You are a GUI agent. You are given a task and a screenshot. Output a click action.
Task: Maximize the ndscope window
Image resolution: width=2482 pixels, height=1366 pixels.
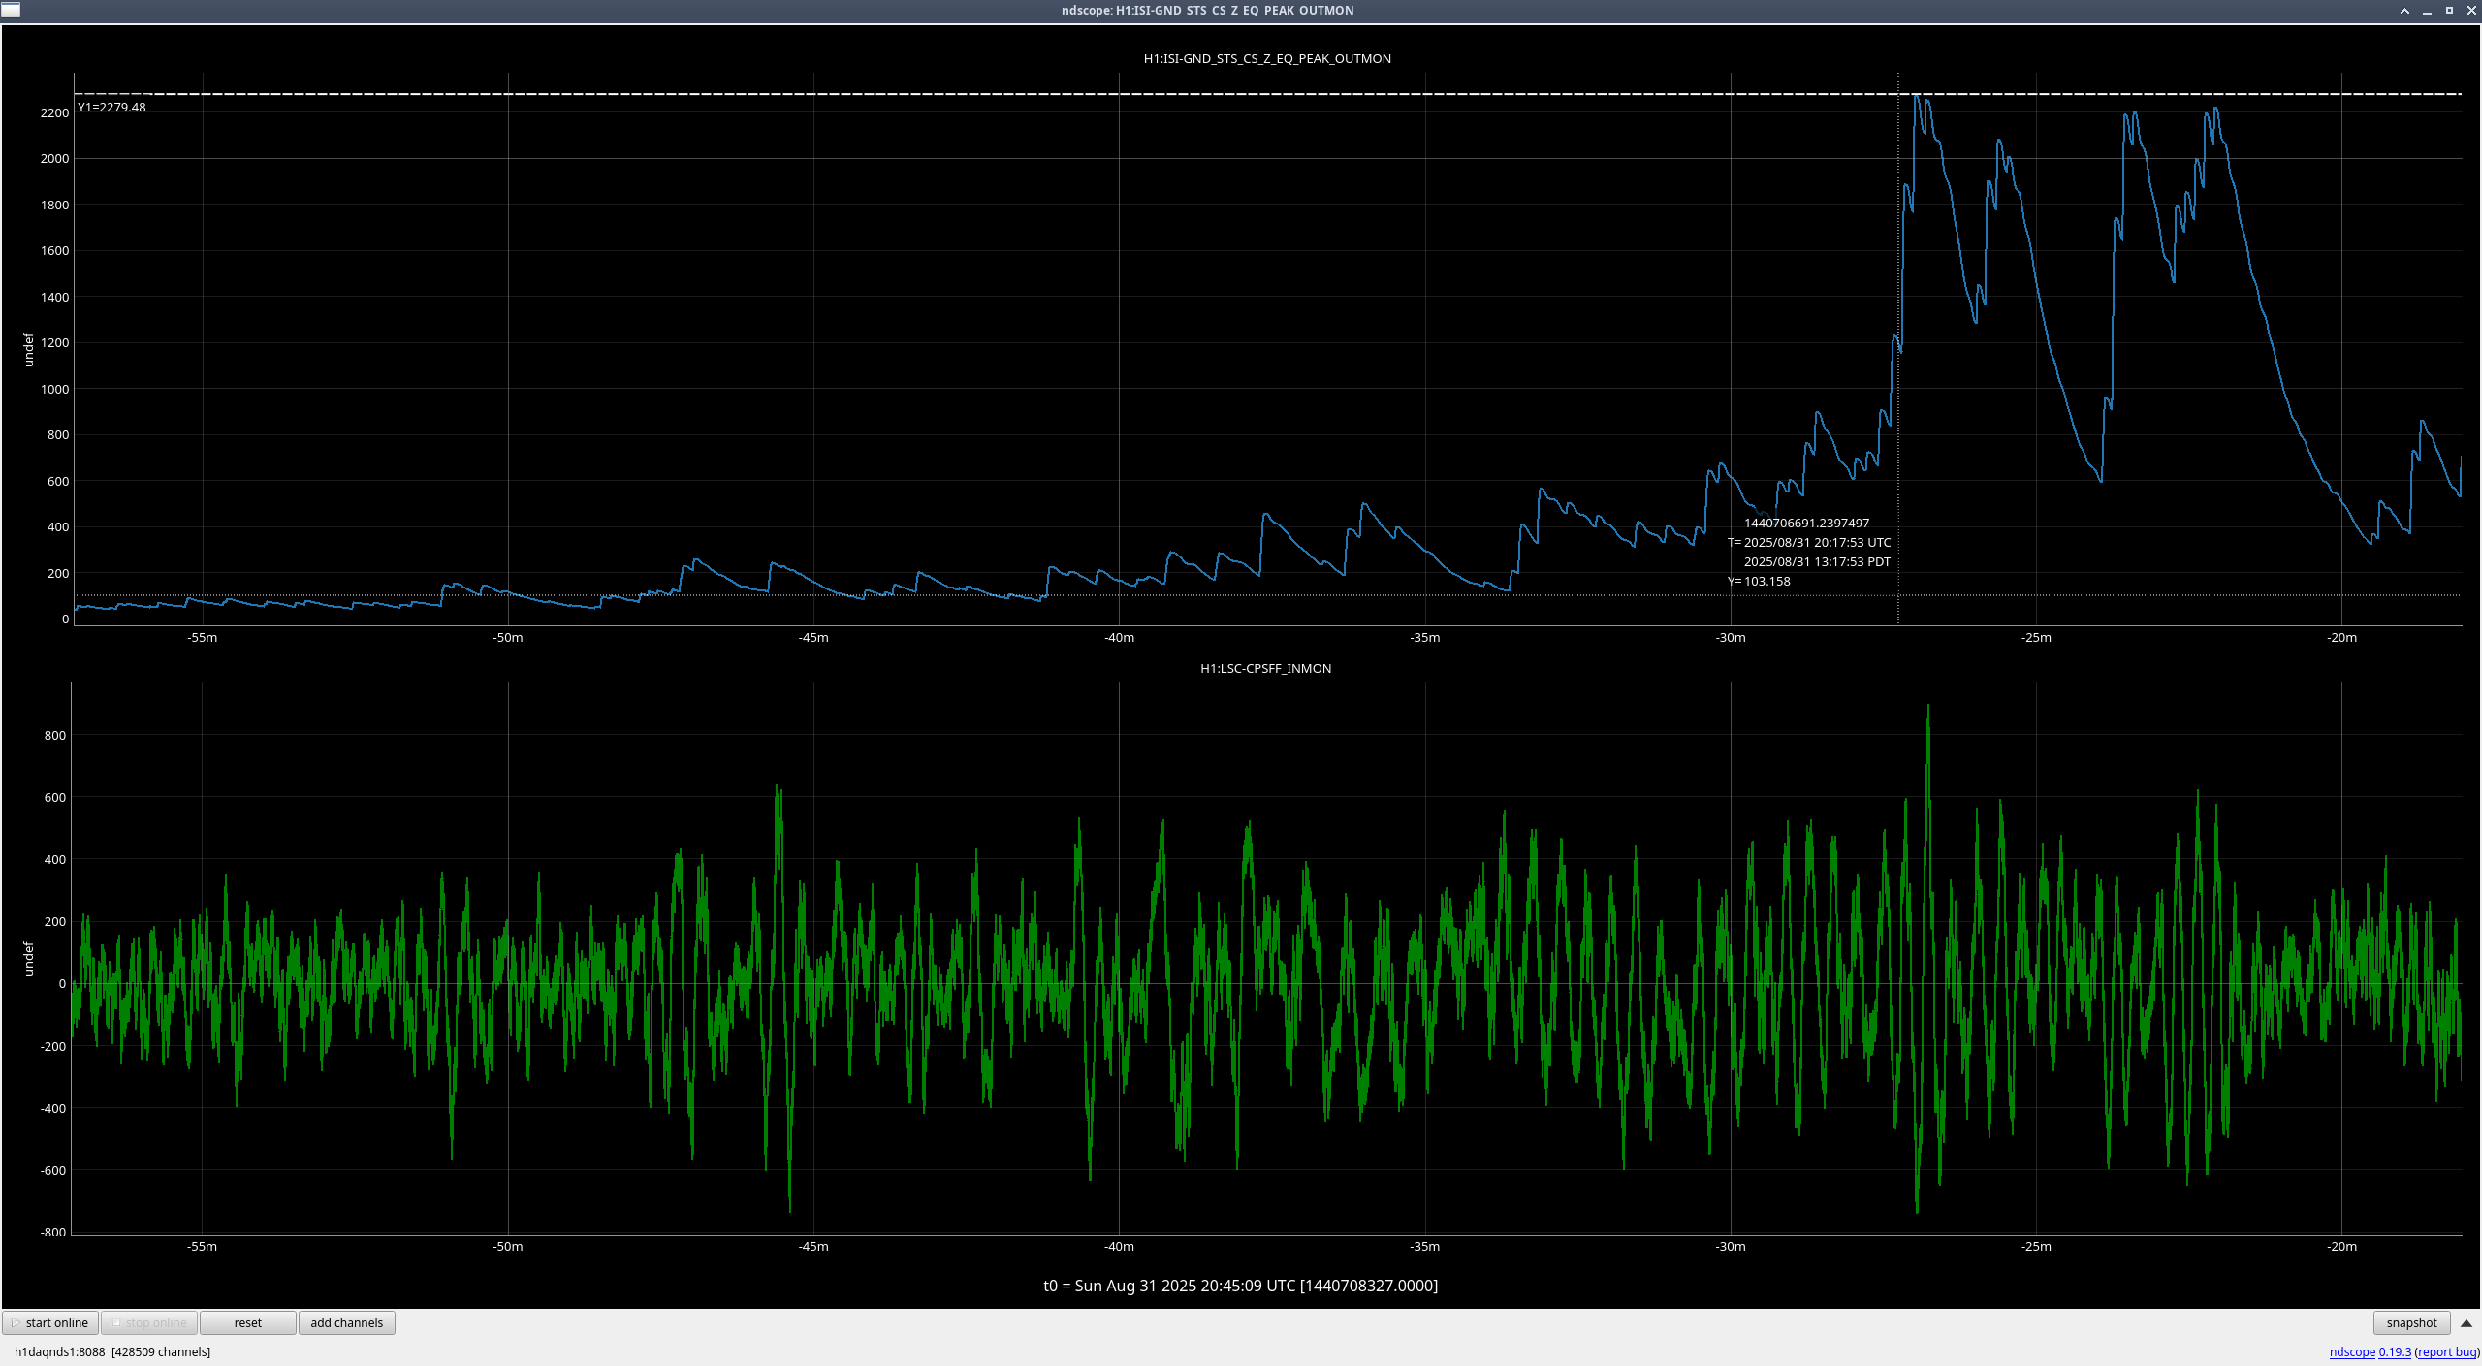click(2449, 11)
